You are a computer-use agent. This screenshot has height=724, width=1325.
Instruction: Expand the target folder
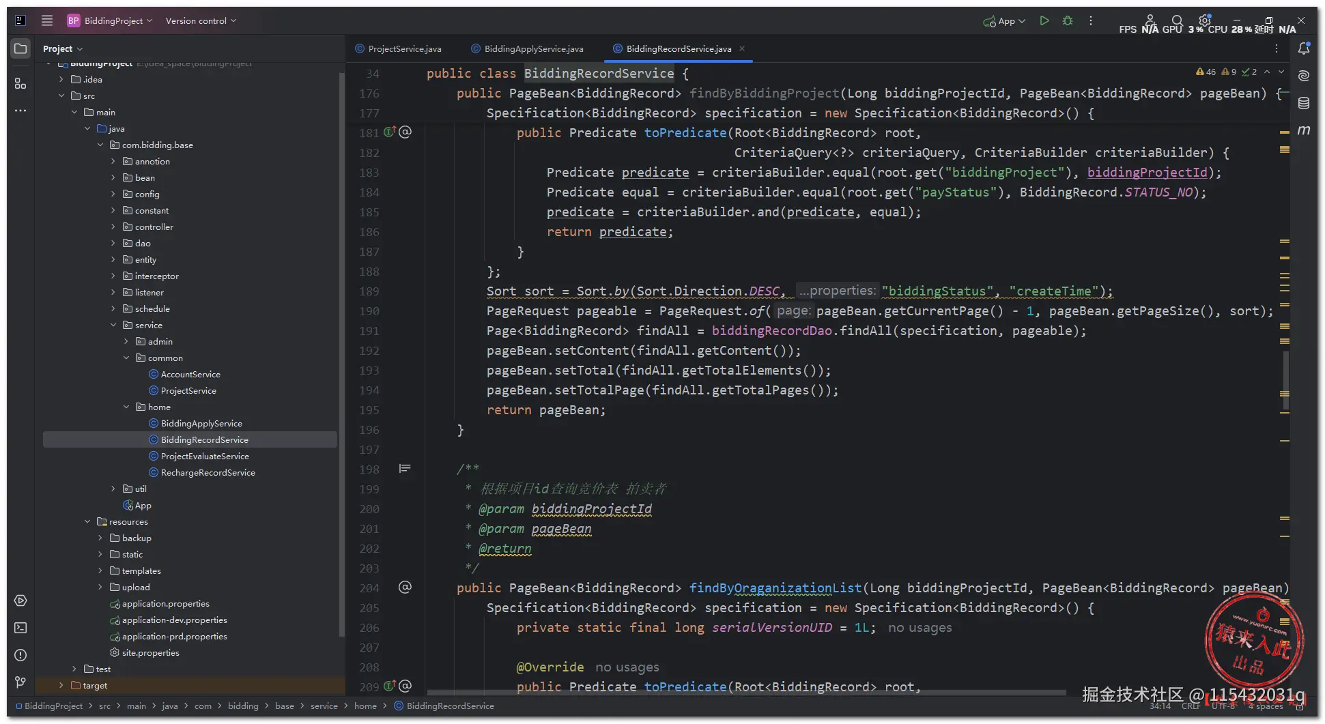pos(61,685)
